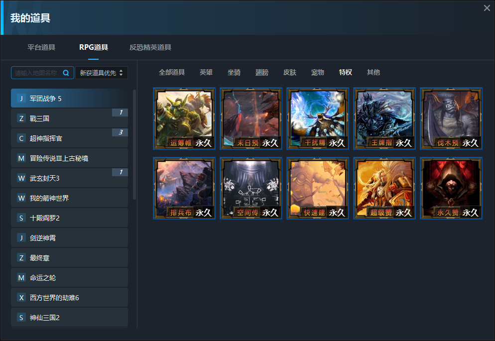This screenshot has height=341, width=495.
Task: Focus the map name search field
Action: coord(43,73)
